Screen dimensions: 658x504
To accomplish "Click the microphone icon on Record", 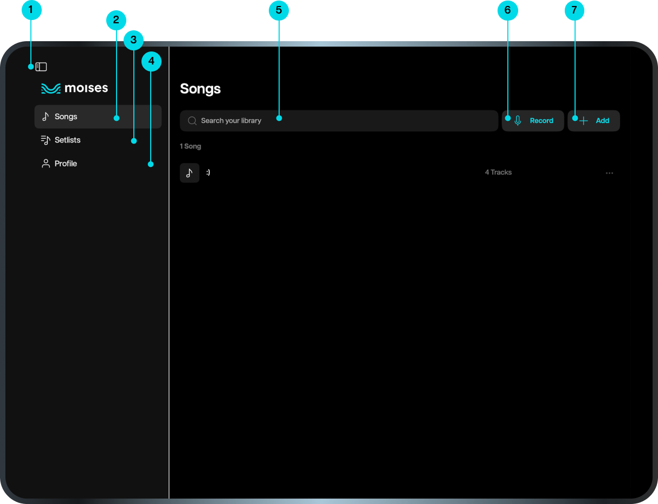I will point(518,121).
